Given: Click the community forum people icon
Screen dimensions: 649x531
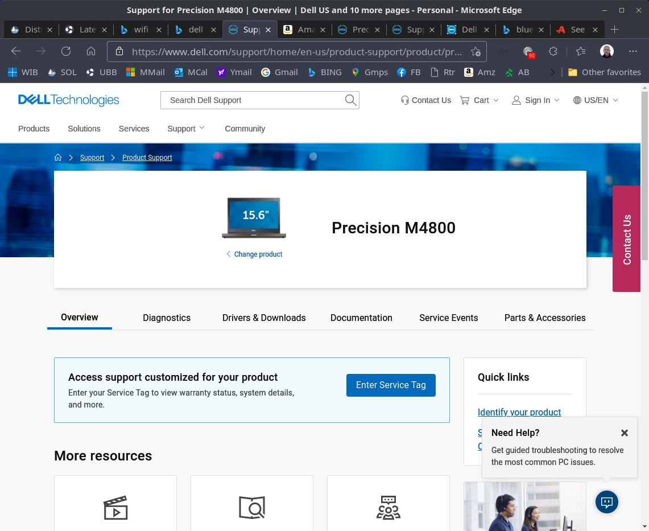Looking at the screenshot, I should click(x=388, y=508).
